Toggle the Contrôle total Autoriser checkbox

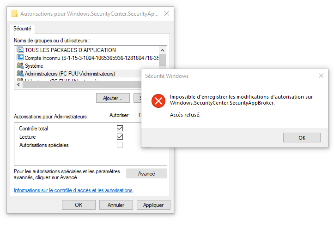(120, 128)
